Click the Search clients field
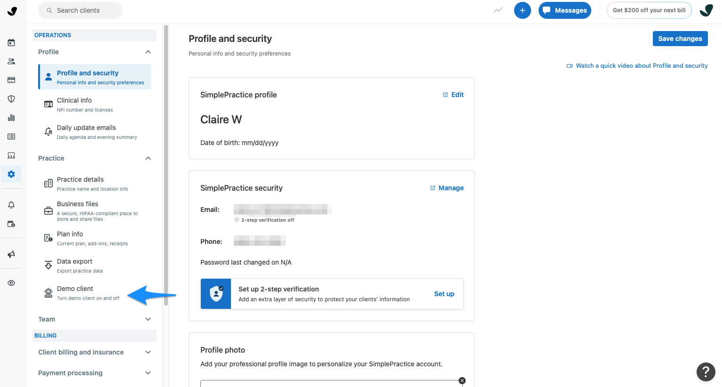Image resolution: width=722 pixels, height=387 pixels. pyautogui.click(x=80, y=10)
